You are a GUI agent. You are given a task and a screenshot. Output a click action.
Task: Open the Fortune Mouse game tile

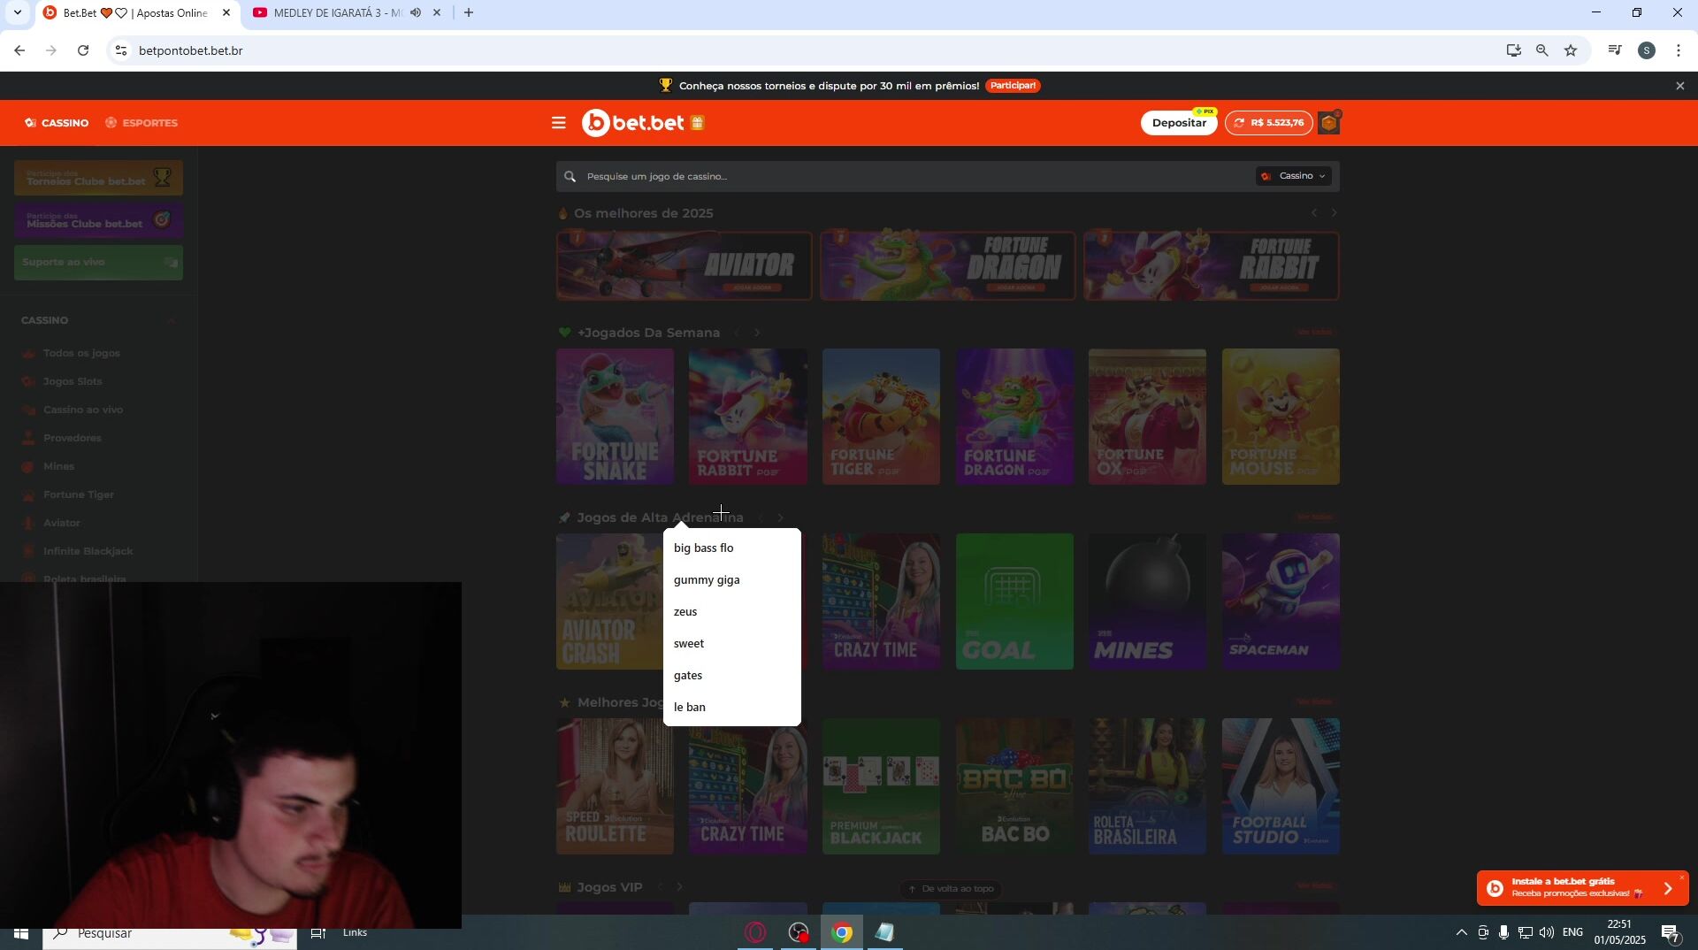[1281, 417]
